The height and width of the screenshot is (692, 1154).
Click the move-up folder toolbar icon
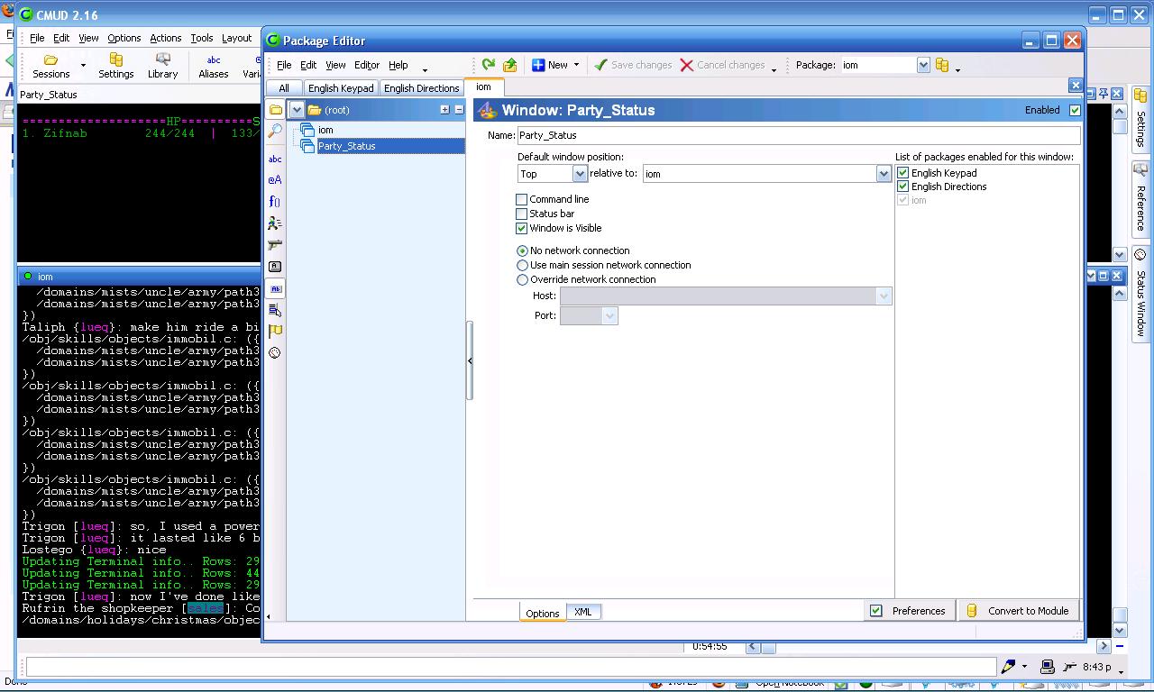[510, 65]
